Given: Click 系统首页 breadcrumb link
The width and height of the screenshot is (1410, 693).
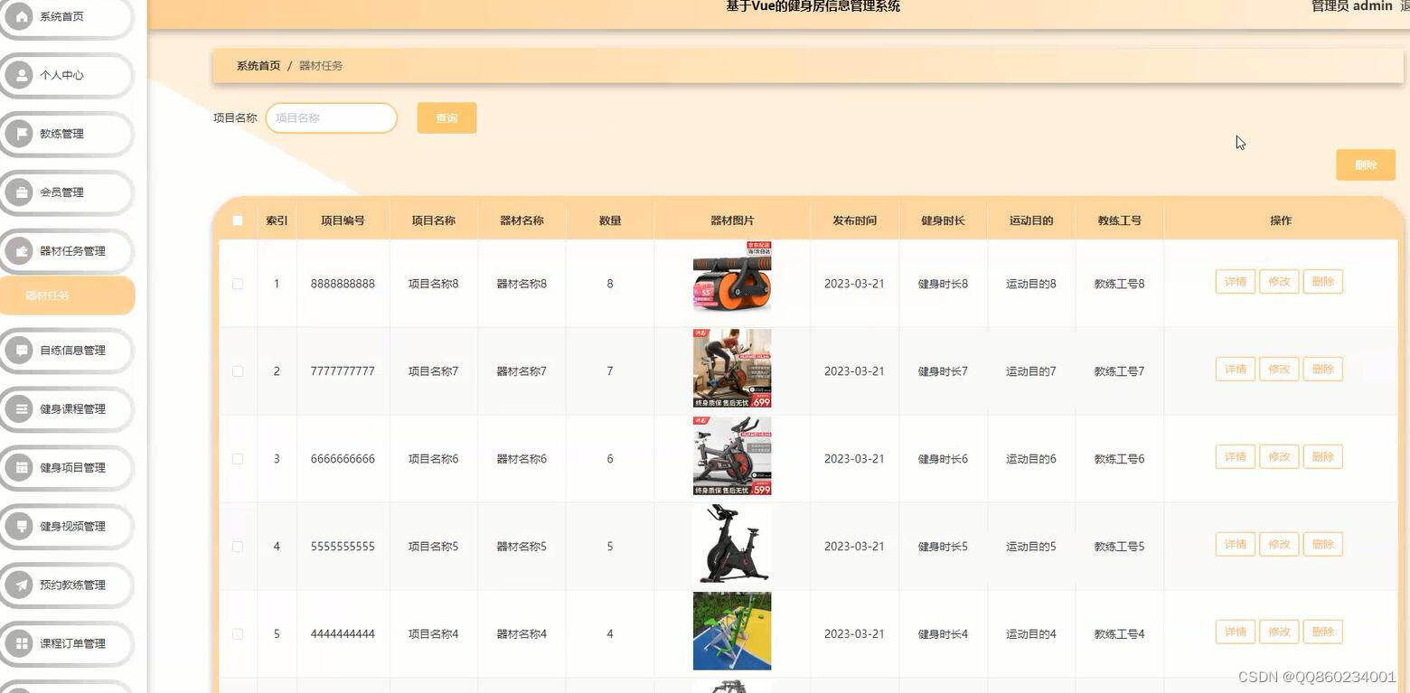Looking at the screenshot, I should [258, 66].
